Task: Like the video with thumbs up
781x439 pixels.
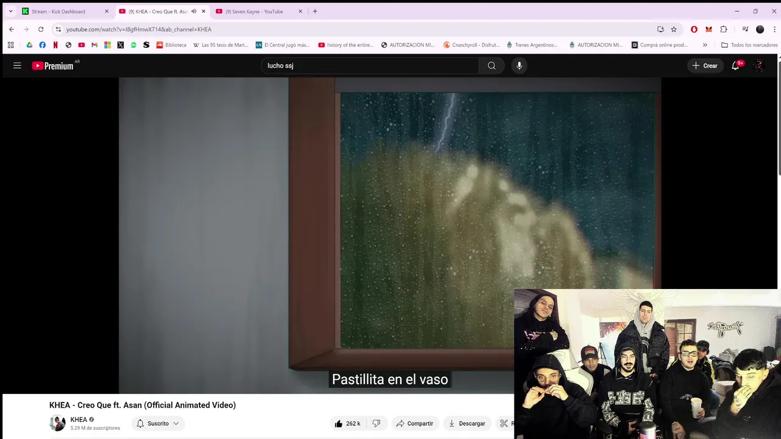Action: point(347,423)
